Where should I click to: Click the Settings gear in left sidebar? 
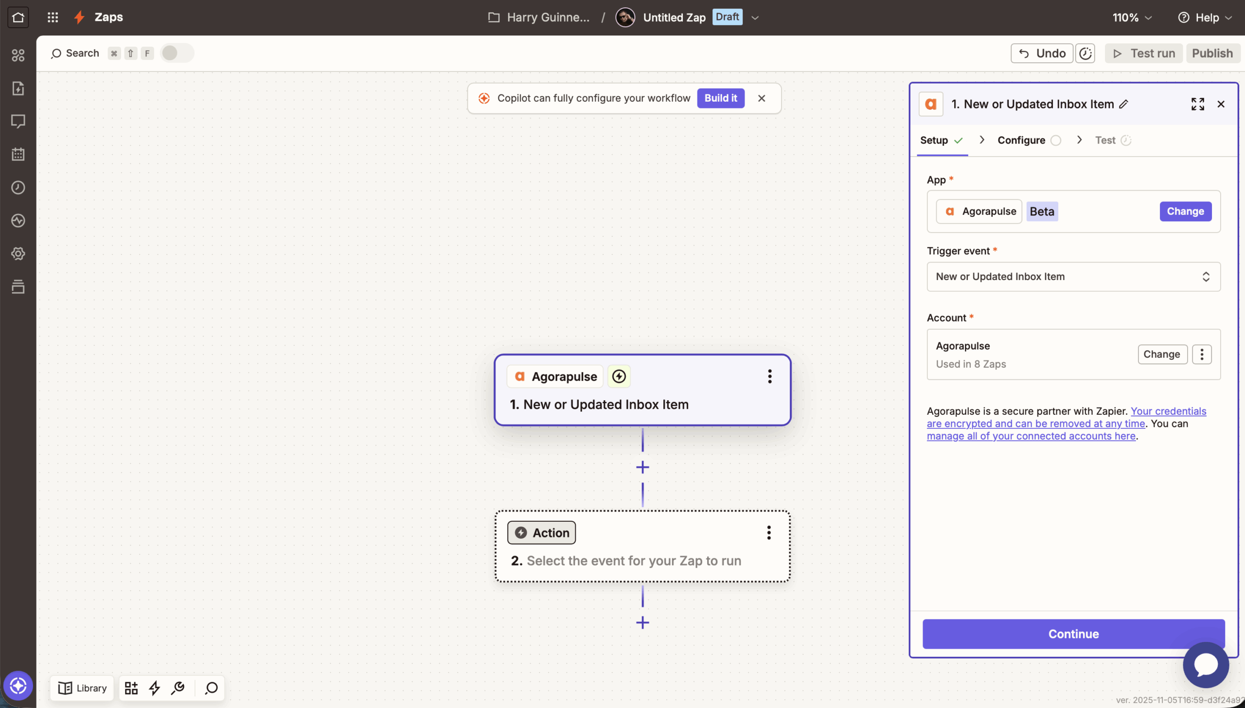click(18, 254)
